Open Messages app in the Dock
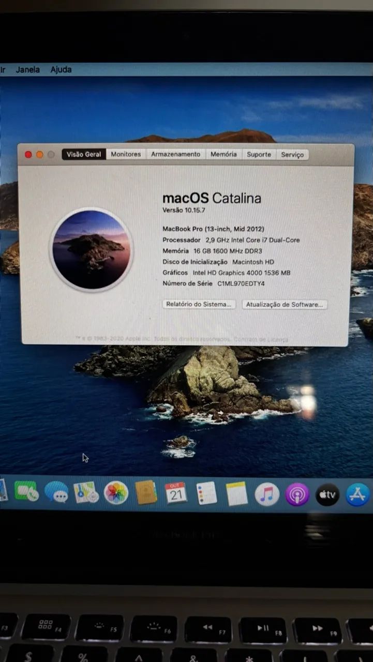The height and width of the screenshot is (662, 373). [56, 492]
